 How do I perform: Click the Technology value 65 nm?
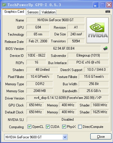tap(38, 34)
